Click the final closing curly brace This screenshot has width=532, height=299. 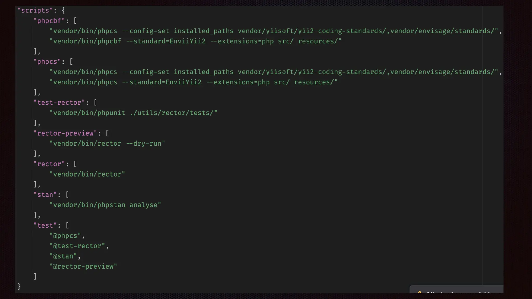tap(19, 287)
